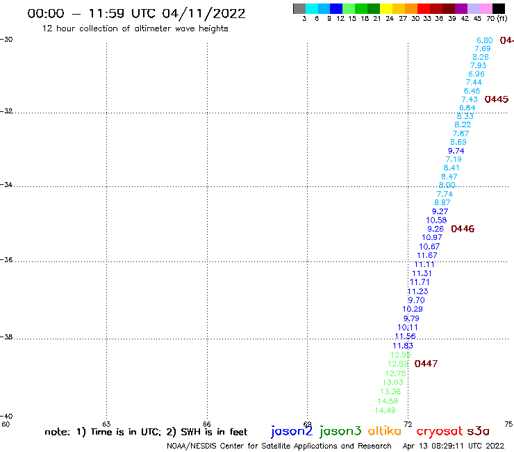Click the wave height value '11.83'
This screenshot has width=514, height=452.
(x=403, y=346)
